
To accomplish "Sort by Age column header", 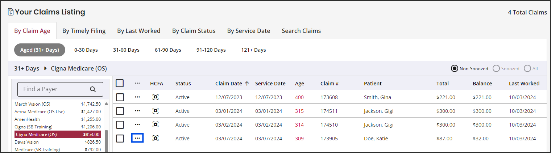I will [x=299, y=84].
